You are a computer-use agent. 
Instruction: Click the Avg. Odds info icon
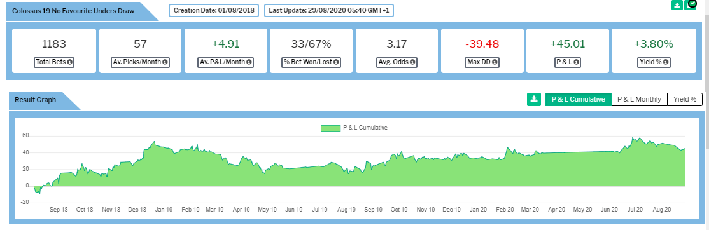point(412,62)
